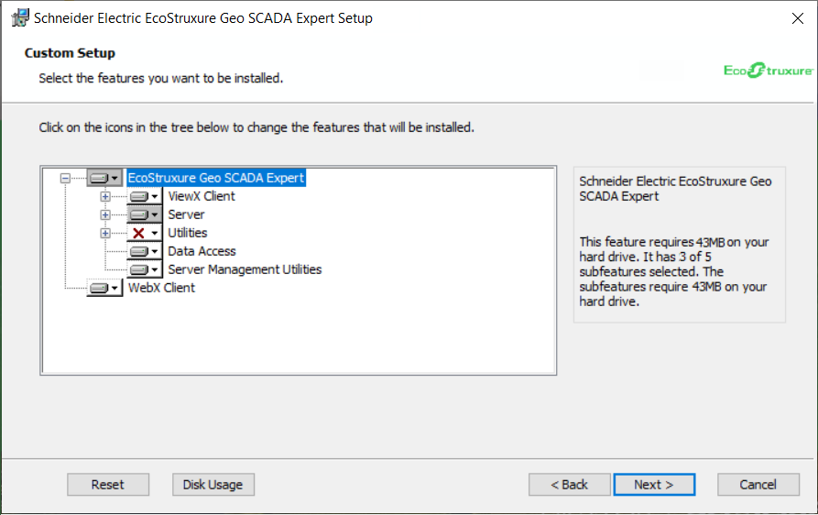The height and width of the screenshot is (515, 818).
Task: Open the Server Management Utilities feature icon
Action: (x=144, y=269)
